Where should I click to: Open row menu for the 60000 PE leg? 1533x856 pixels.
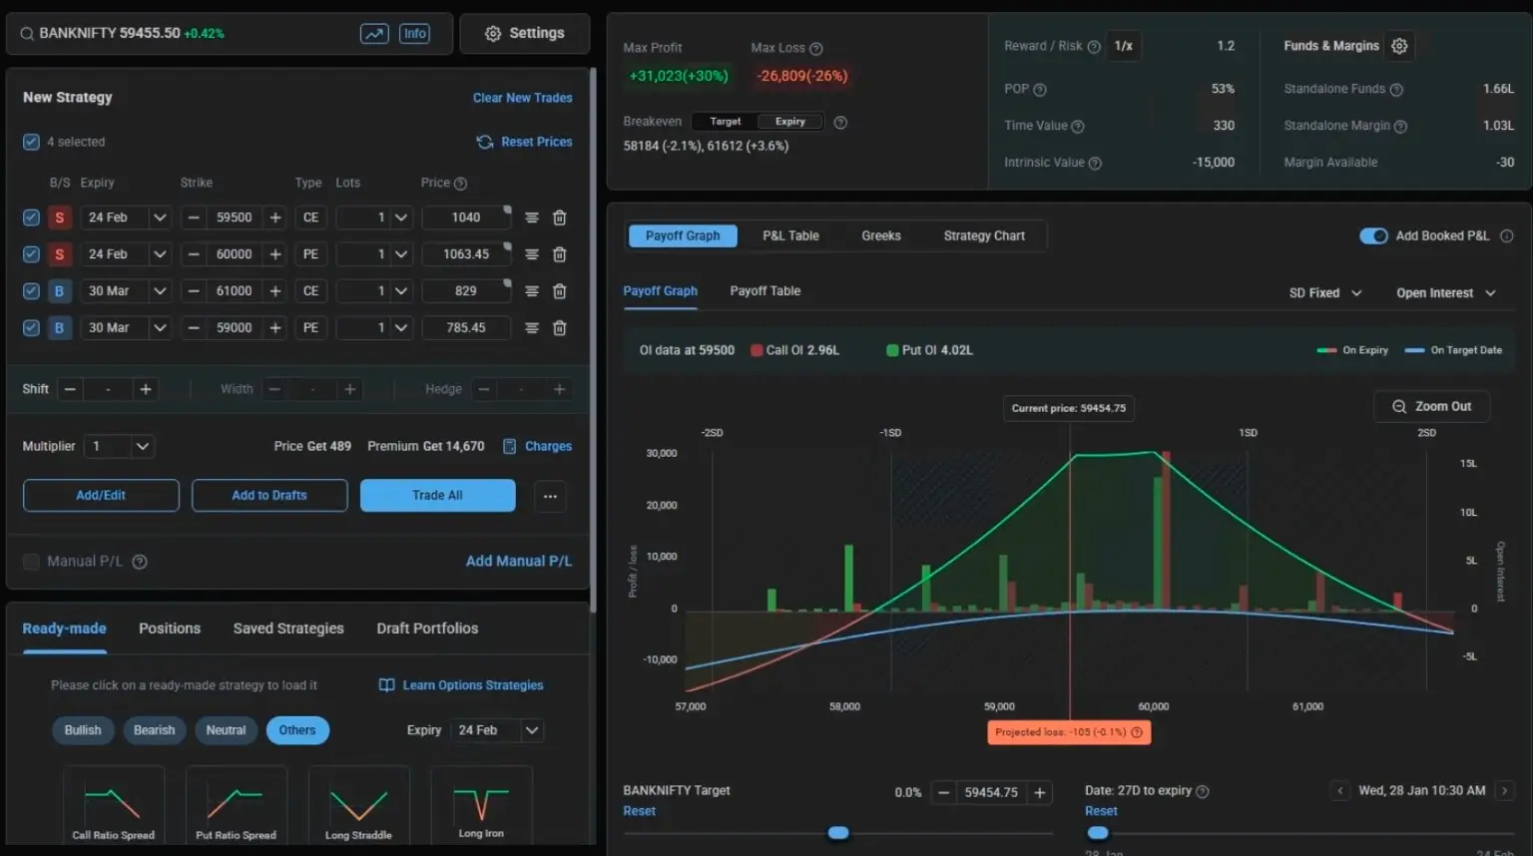tap(532, 254)
